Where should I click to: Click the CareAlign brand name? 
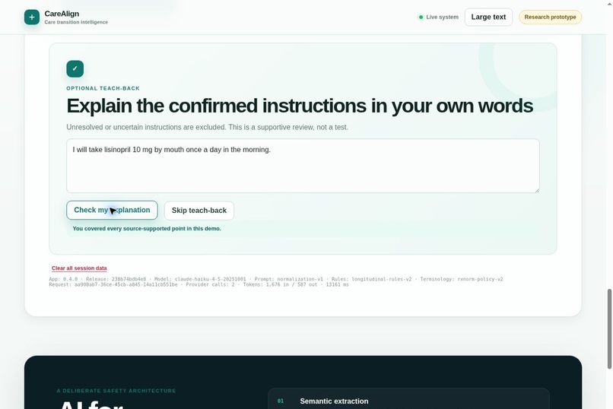(62, 14)
